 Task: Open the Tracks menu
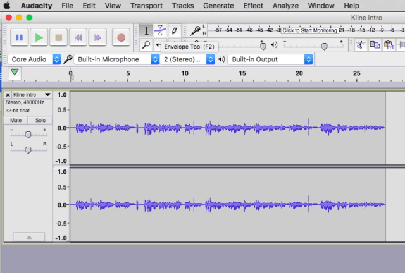pos(183,6)
